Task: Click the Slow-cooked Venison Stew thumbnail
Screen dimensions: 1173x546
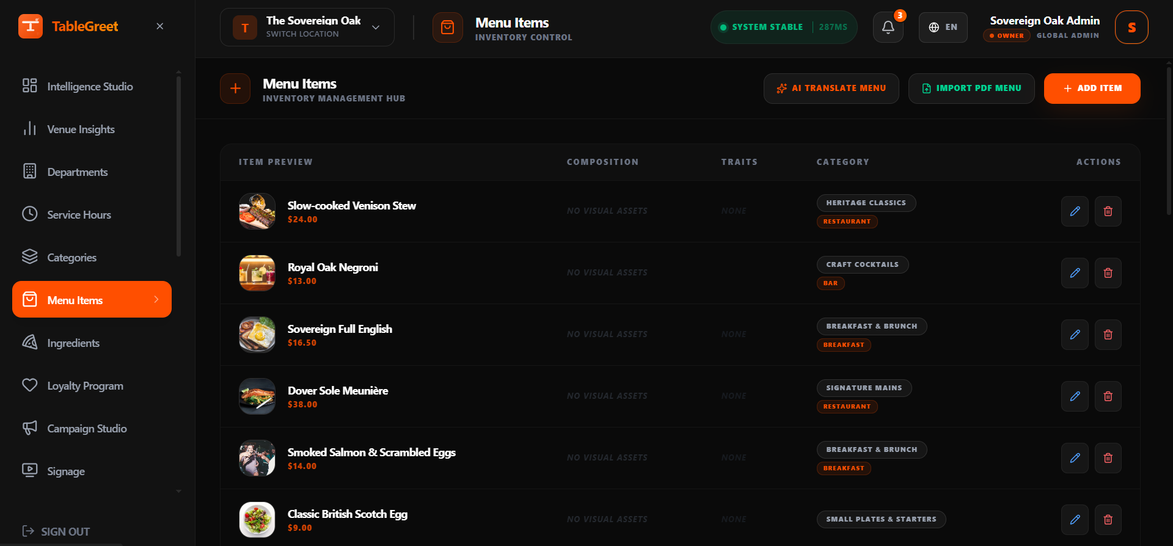Action: coord(257,211)
